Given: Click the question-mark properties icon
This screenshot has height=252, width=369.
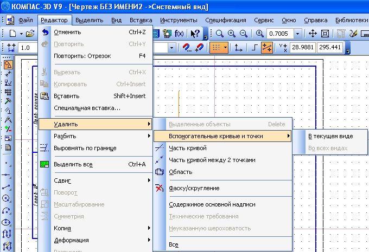Looking at the screenshot, I should (x=167, y=34).
